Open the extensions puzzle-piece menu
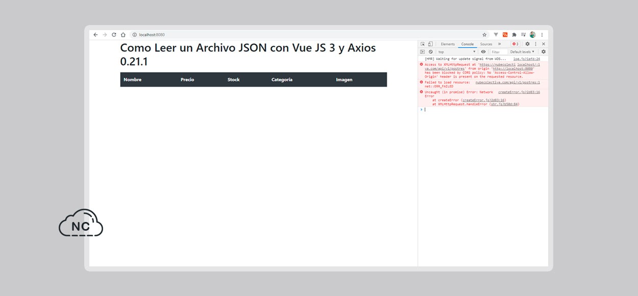The height and width of the screenshot is (296, 638). click(514, 35)
